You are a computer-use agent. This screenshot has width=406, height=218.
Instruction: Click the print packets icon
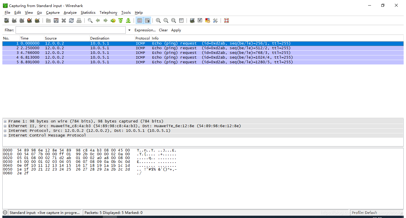pos(79,21)
